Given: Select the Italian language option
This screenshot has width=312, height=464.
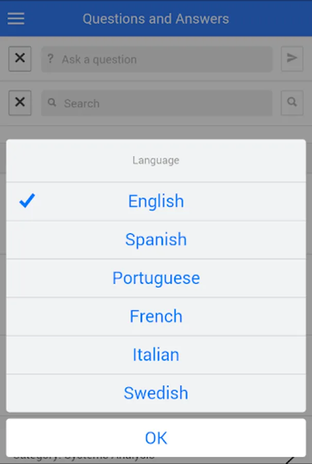Looking at the screenshot, I should pyautogui.click(x=155, y=355).
